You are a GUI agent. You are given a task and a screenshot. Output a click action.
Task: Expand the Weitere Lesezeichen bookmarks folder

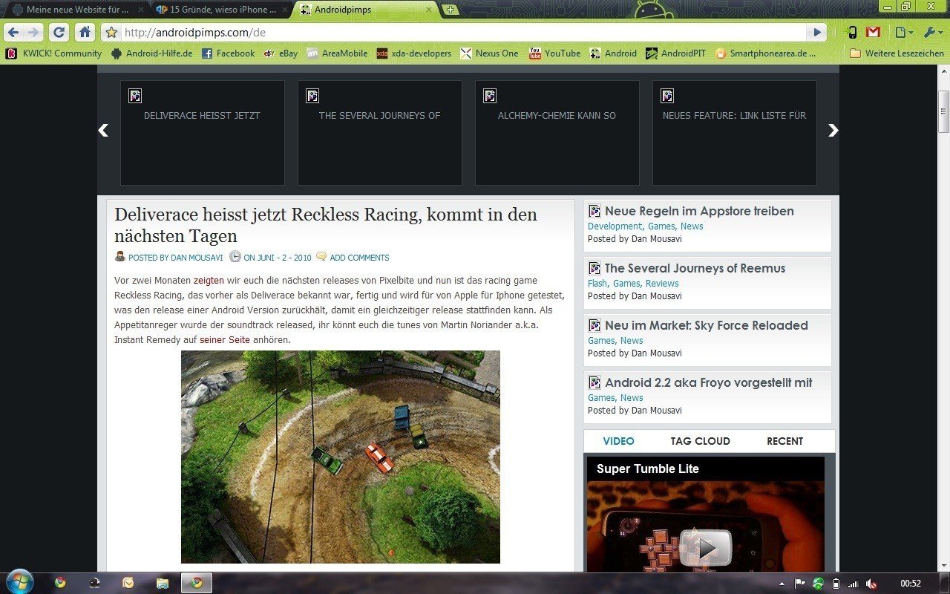[x=897, y=53]
